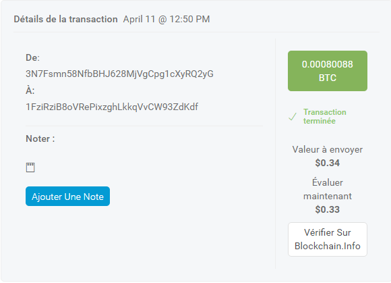Click the Noter : label
391x283 pixels.
click(40, 138)
